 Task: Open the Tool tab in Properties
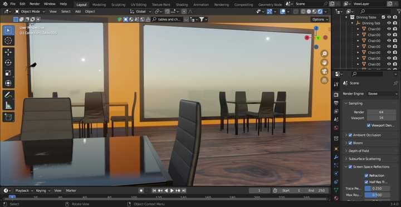[336, 85]
